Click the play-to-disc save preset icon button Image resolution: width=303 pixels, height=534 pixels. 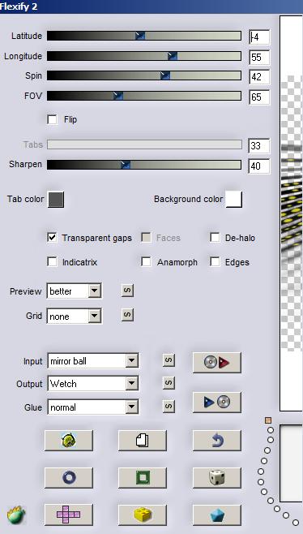point(217,403)
